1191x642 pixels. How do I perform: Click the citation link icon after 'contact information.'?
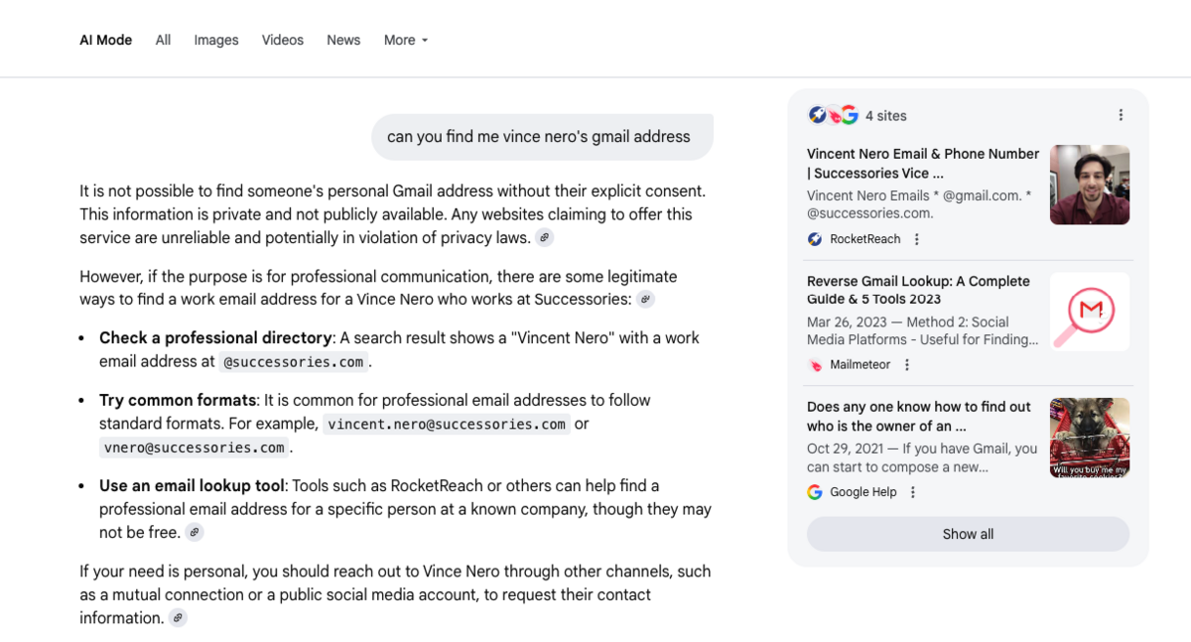178,618
